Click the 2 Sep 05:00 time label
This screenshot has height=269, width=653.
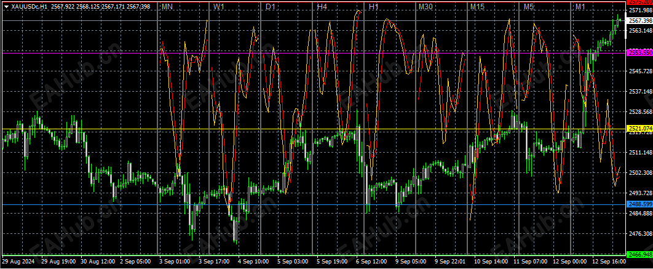[x=135, y=262]
